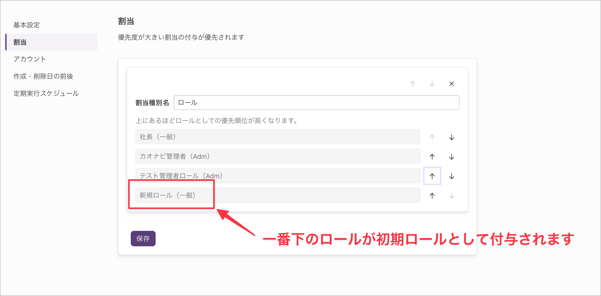The width and height of the screenshot is (601, 296).
Task: Move 新規ロール（一般） role down
Action: pyautogui.click(x=452, y=196)
